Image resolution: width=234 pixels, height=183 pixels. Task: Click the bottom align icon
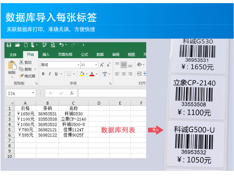[x=130, y=65]
